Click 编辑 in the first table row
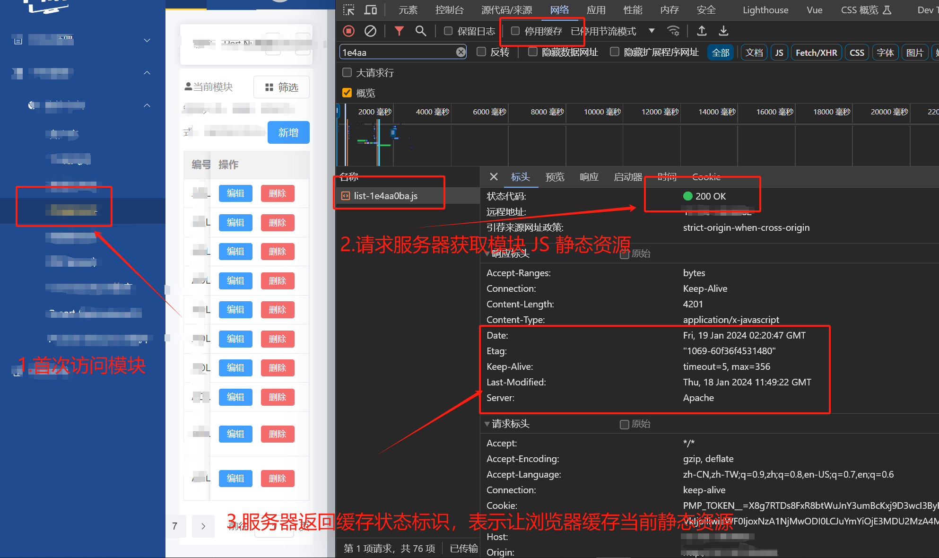This screenshot has height=558, width=939. tap(235, 193)
